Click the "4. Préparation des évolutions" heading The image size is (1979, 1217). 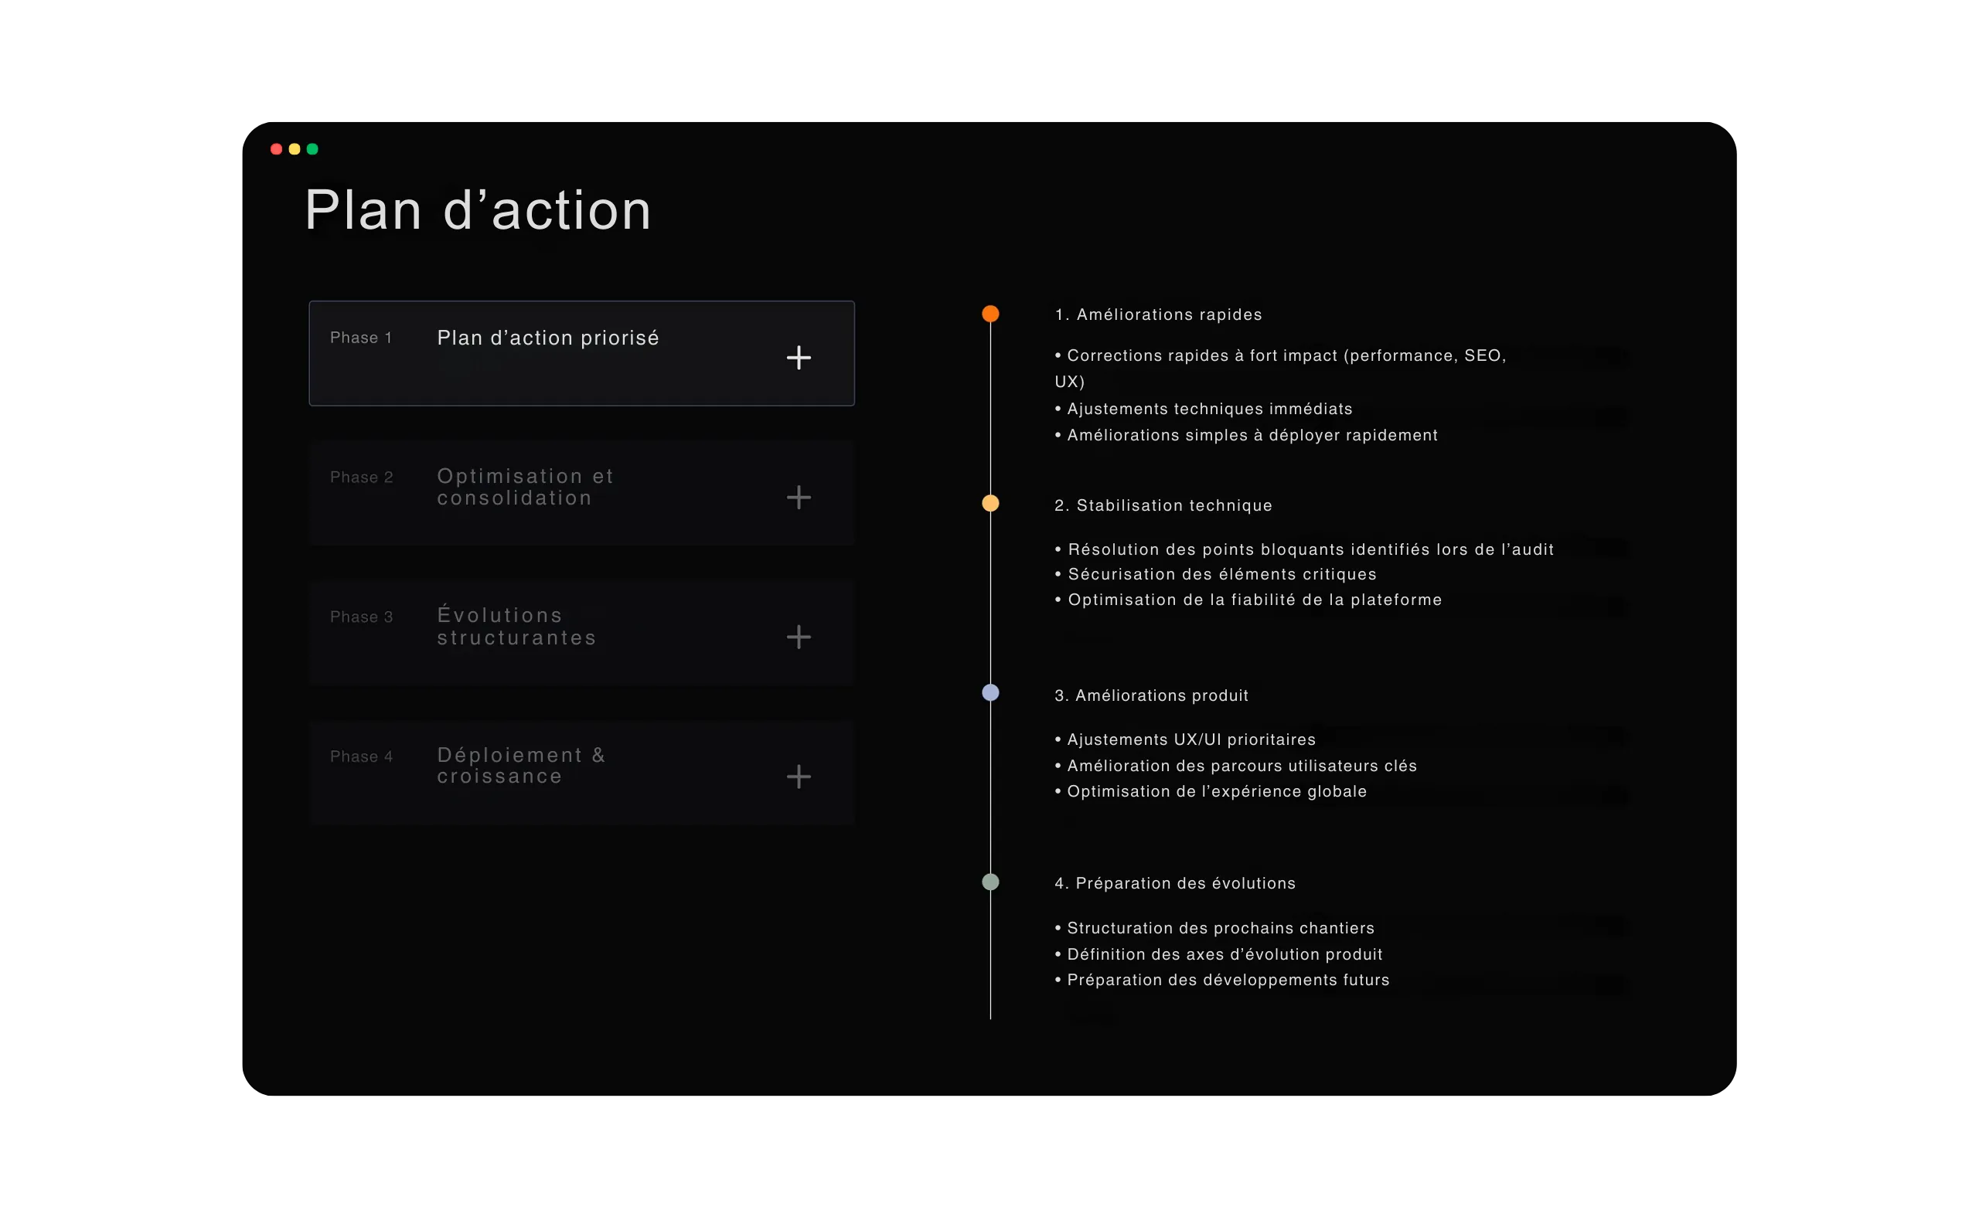(1175, 883)
